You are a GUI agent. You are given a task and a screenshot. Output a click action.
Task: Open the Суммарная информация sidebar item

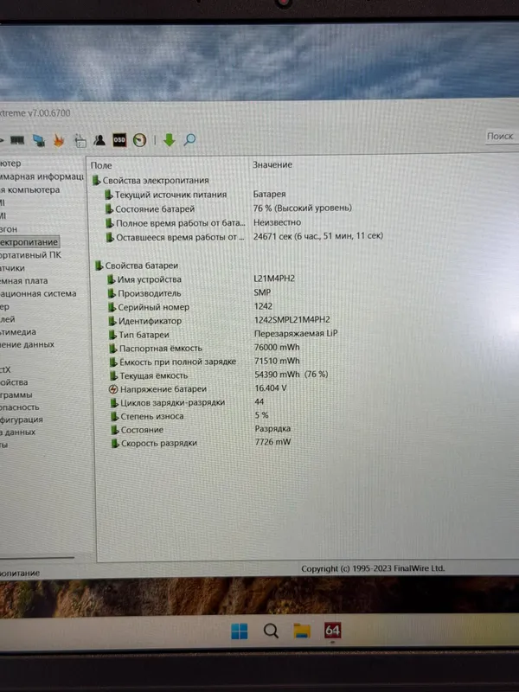[x=42, y=176]
